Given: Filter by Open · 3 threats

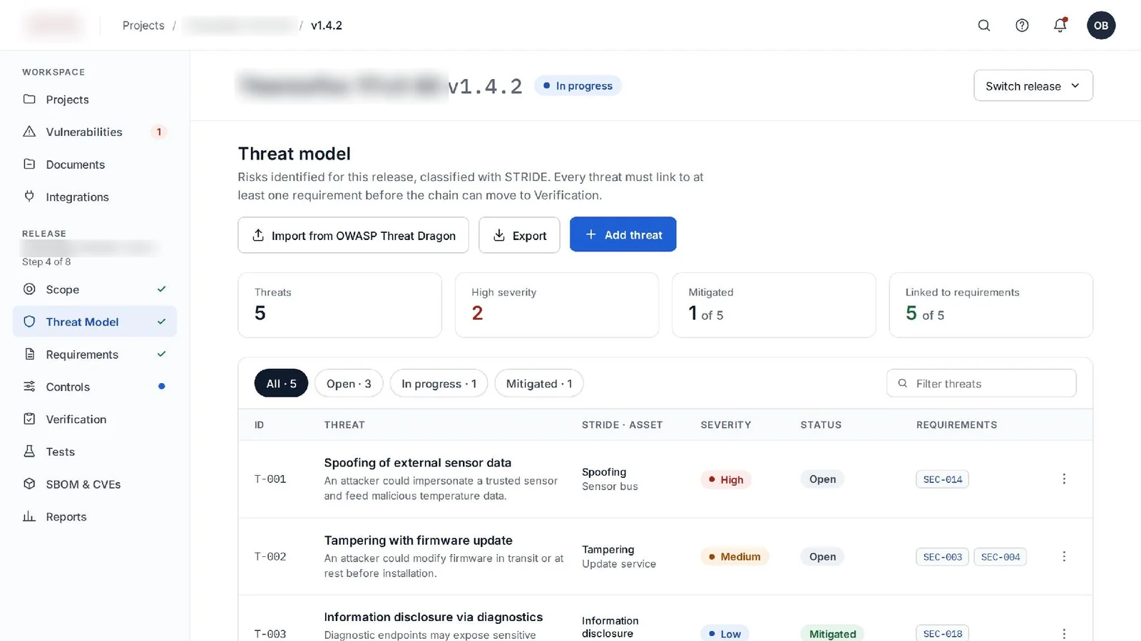Looking at the screenshot, I should 349,383.
